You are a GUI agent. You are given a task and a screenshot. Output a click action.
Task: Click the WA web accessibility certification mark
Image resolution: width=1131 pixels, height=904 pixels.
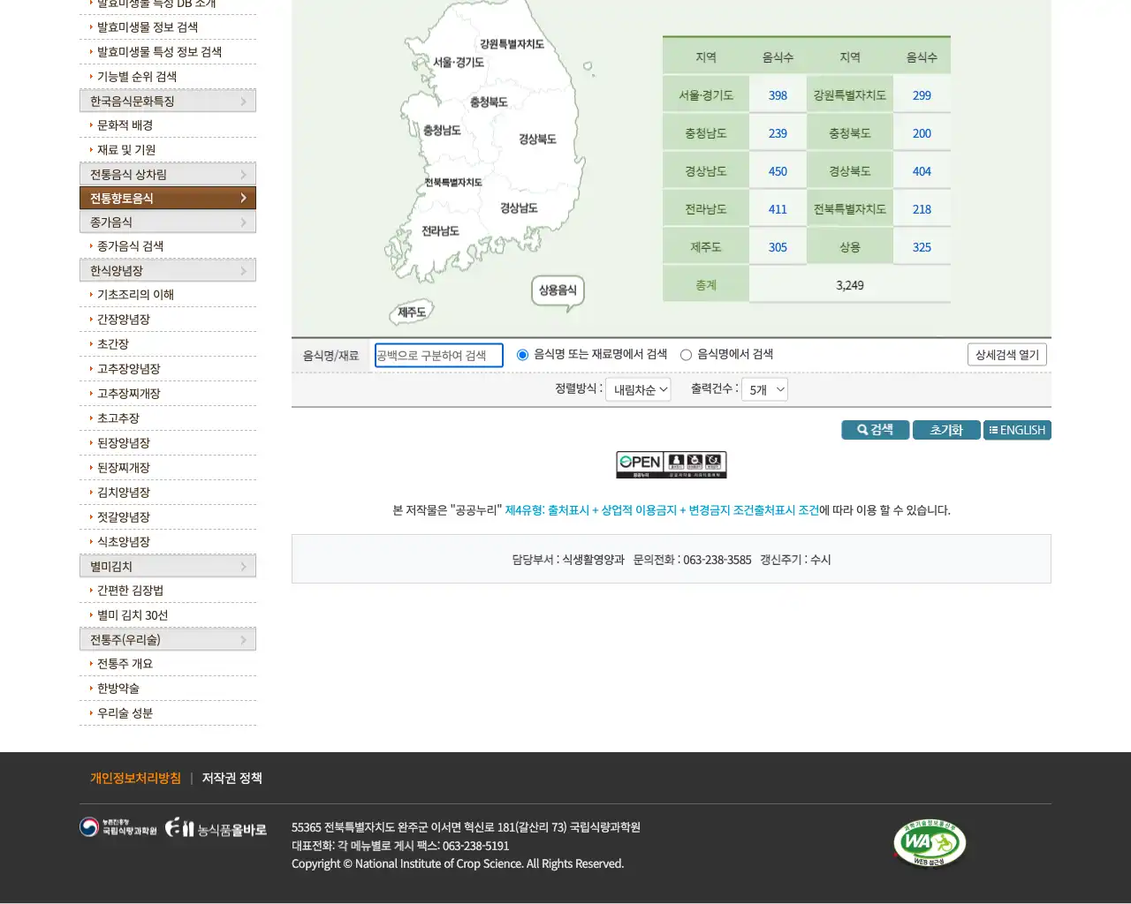tap(929, 843)
